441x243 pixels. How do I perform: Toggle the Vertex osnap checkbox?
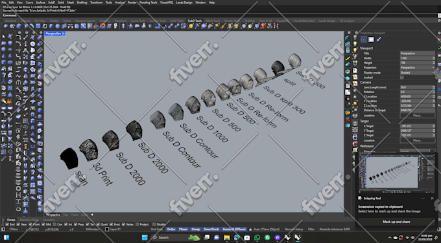pyautogui.click(x=123, y=224)
